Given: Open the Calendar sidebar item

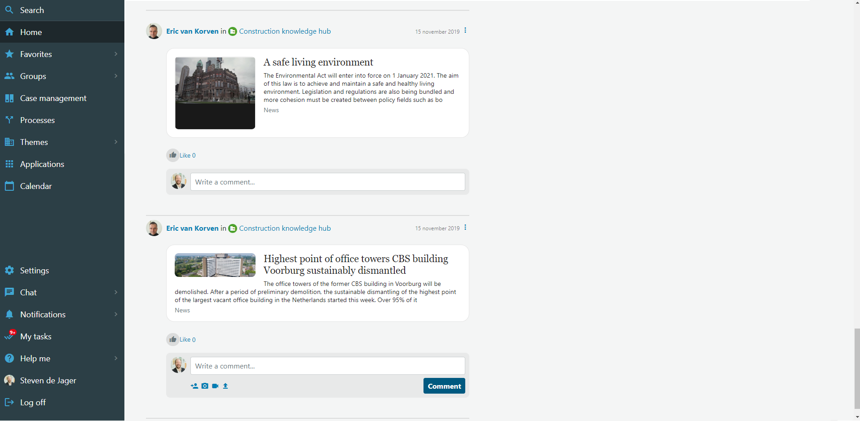Looking at the screenshot, I should pos(36,186).
